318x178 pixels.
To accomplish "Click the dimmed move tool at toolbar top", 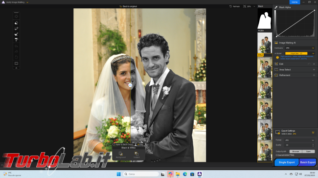I will pos(17,17).
